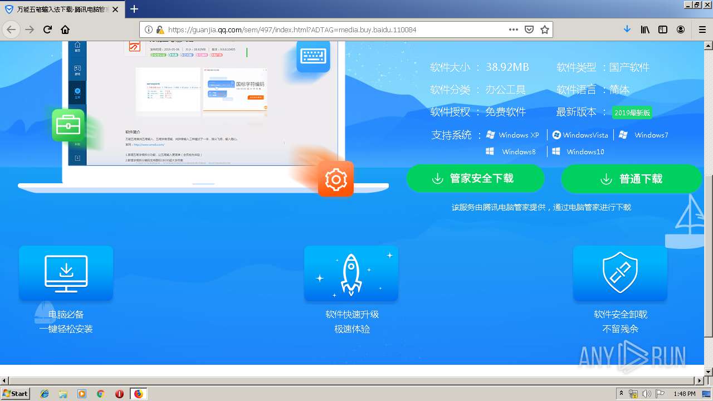Click the vertical scrollbar thumb

(x=708, y=256)
